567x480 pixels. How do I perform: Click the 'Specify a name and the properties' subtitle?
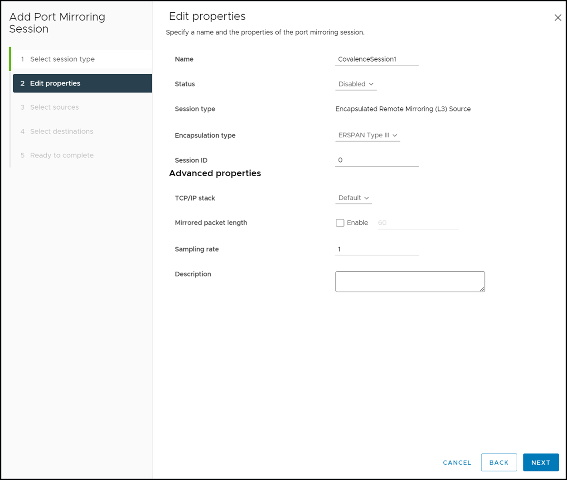click(265, 33)
